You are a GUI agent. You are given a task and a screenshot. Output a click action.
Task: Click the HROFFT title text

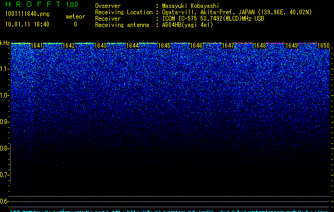[33, 4]
